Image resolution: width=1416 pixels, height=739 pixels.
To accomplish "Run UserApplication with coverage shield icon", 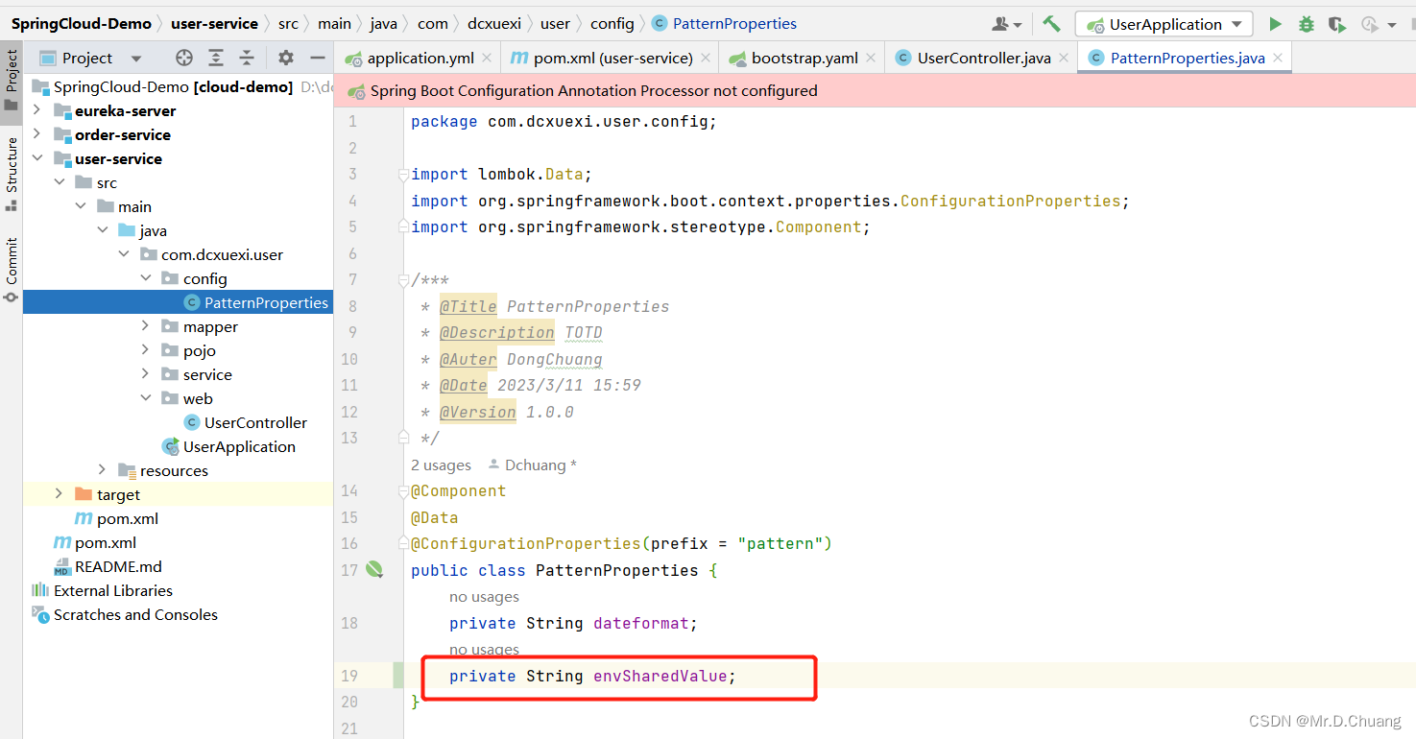I will tap(1336, 24).
